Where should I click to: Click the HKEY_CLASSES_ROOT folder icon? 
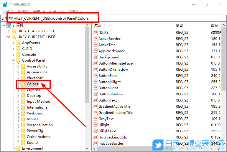14,31
